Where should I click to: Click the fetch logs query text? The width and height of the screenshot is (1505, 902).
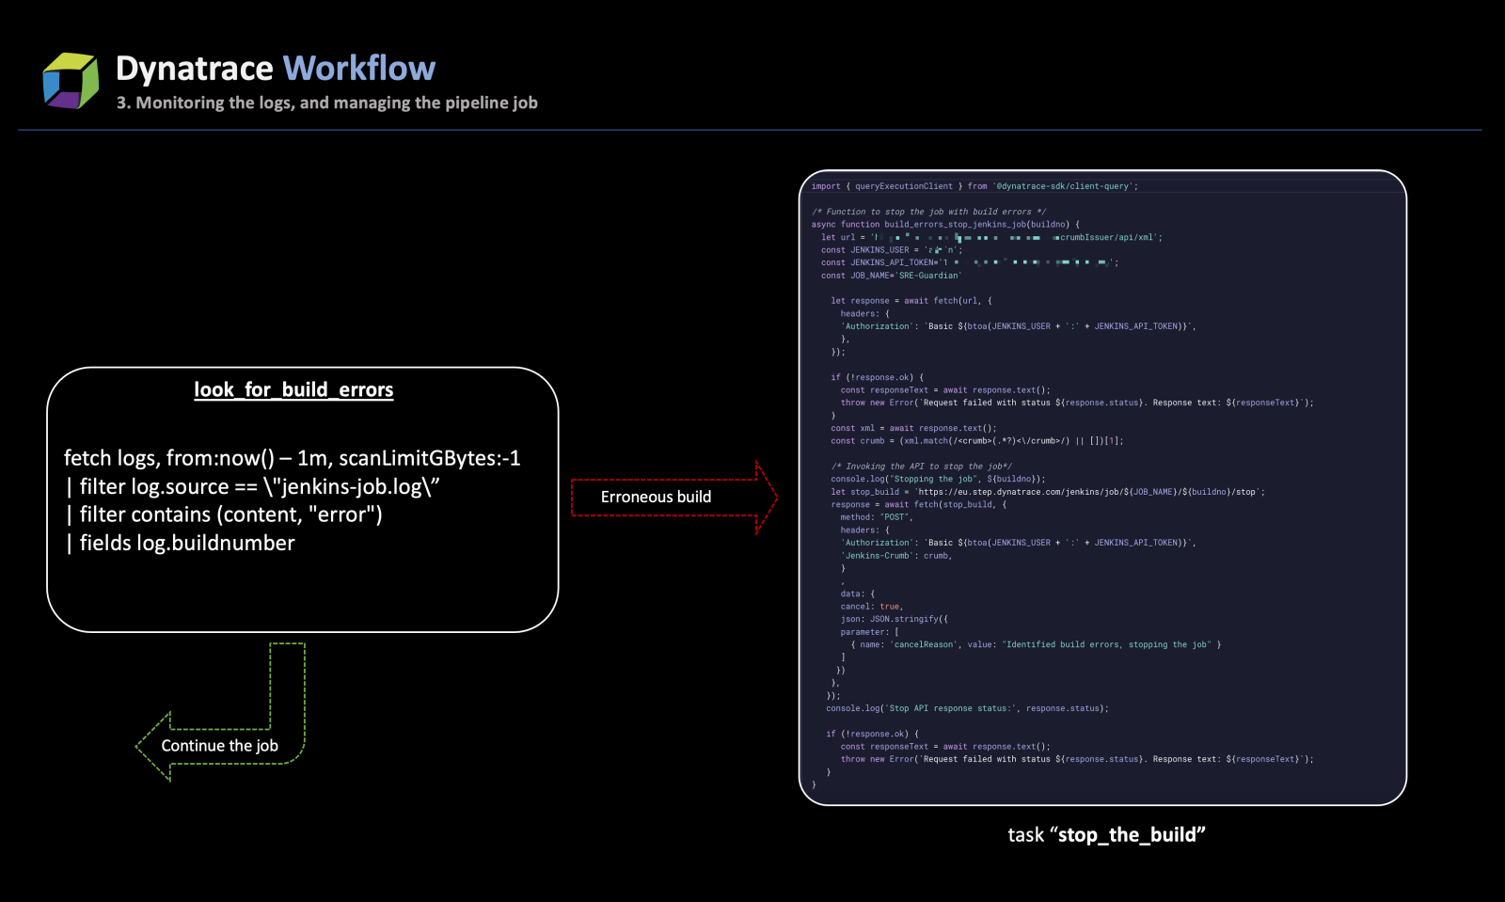[292, 458]
